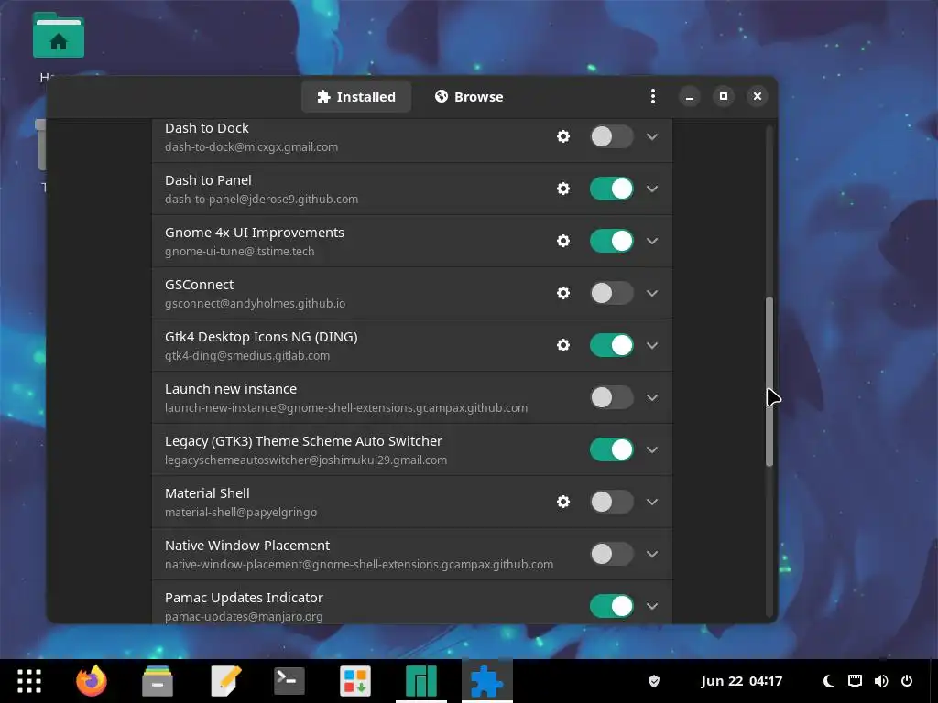
Task: Open Gtk4 Desktop Icons NG settings gear
Action: tap(563, 345)
